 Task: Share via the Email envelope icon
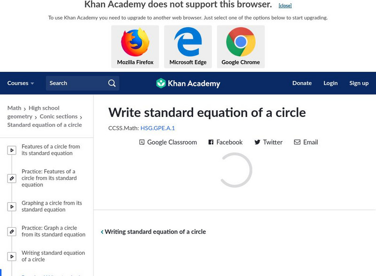[x=297, y=142]
